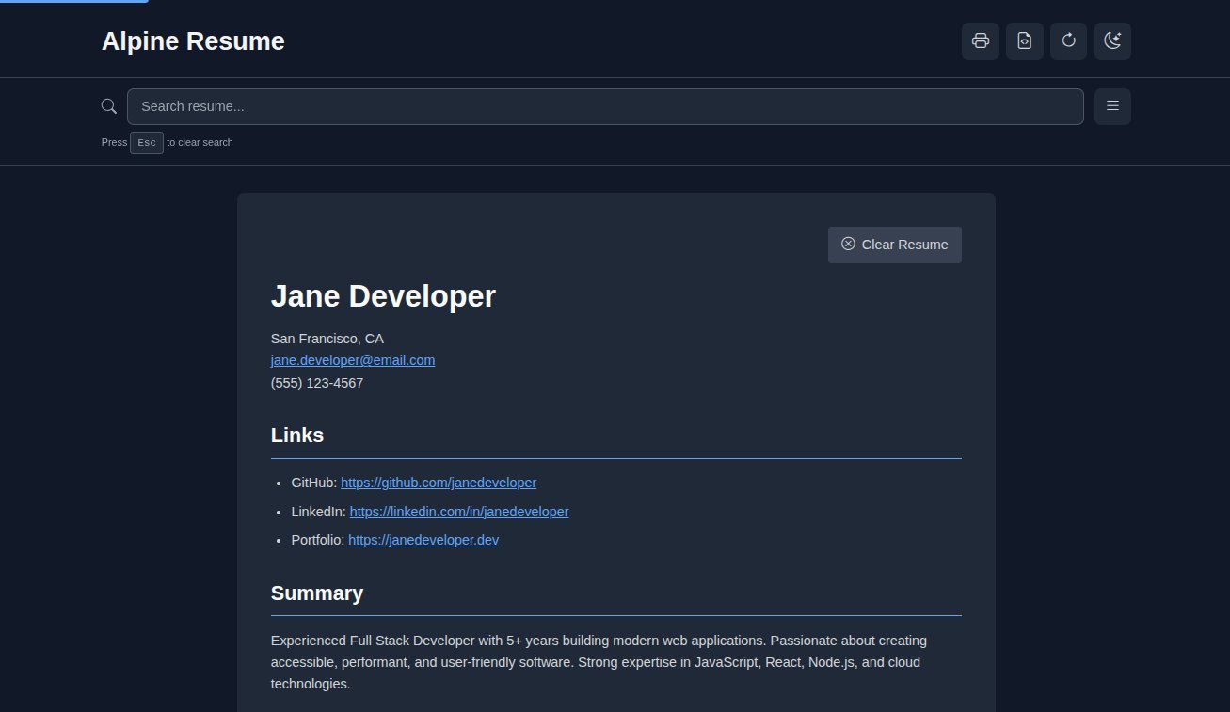The height and width of the screenshot is (712, 1230).
Task: Click the Jane Developer name heading
Action: 382,296
